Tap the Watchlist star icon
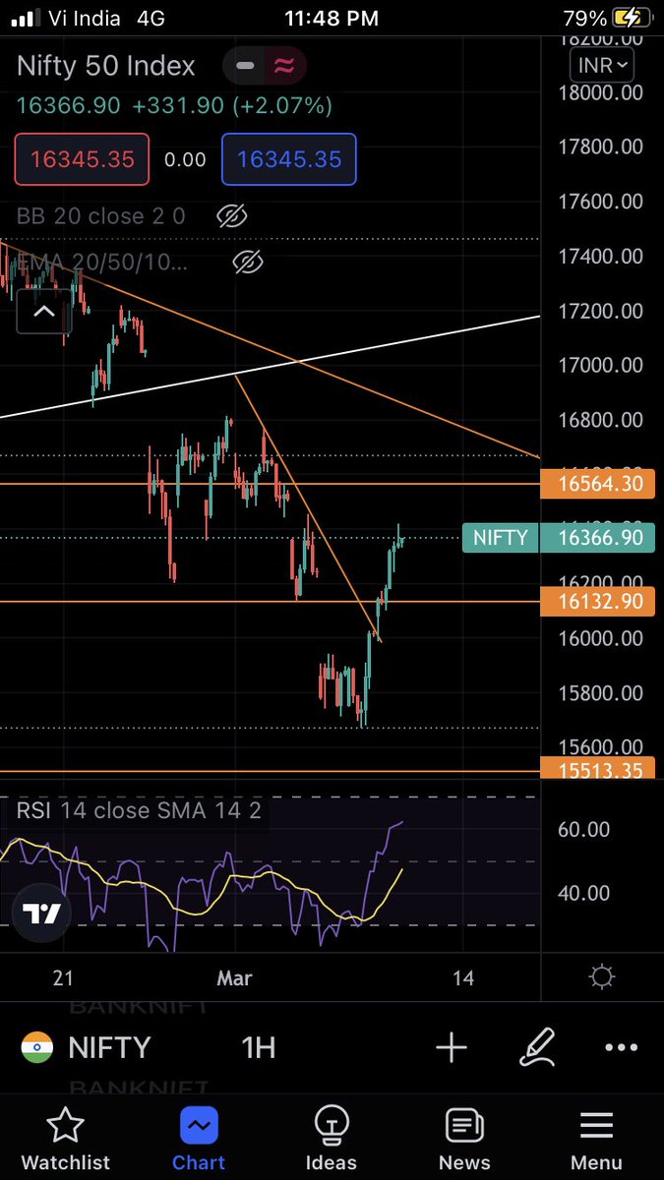This screenshot has height=1180, width=664. point(65,1124)
